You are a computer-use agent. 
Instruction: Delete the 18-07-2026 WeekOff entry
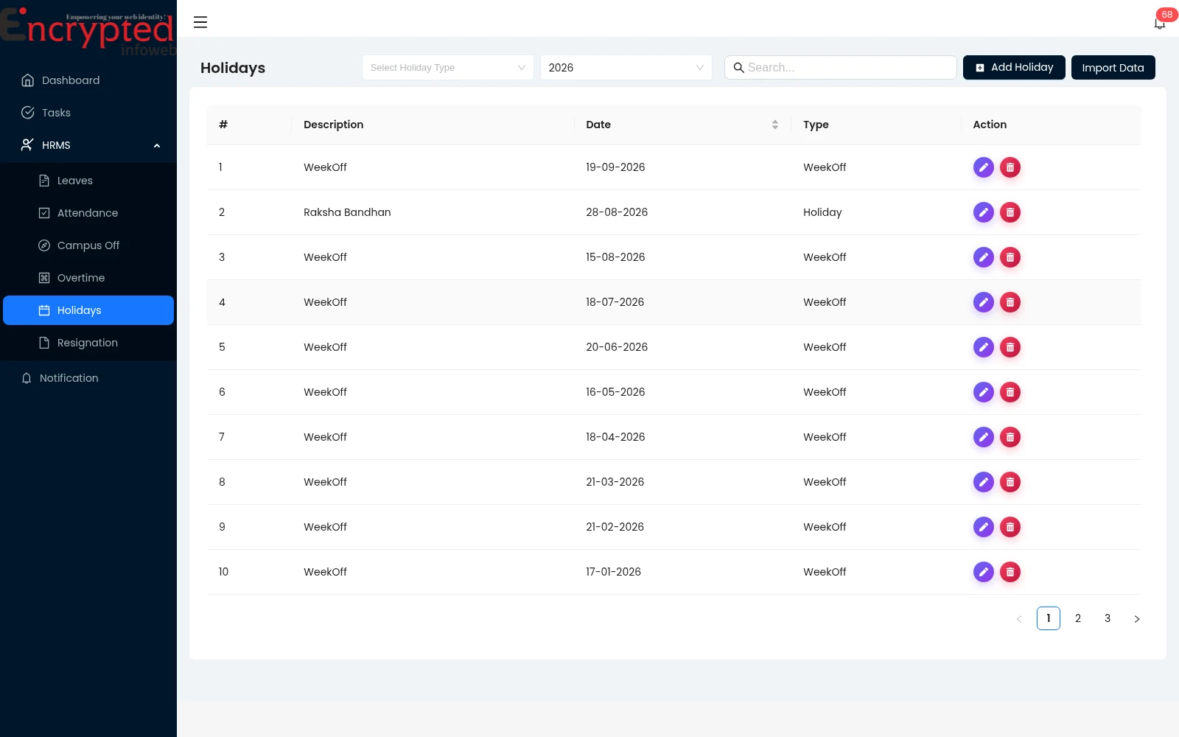1010,302
